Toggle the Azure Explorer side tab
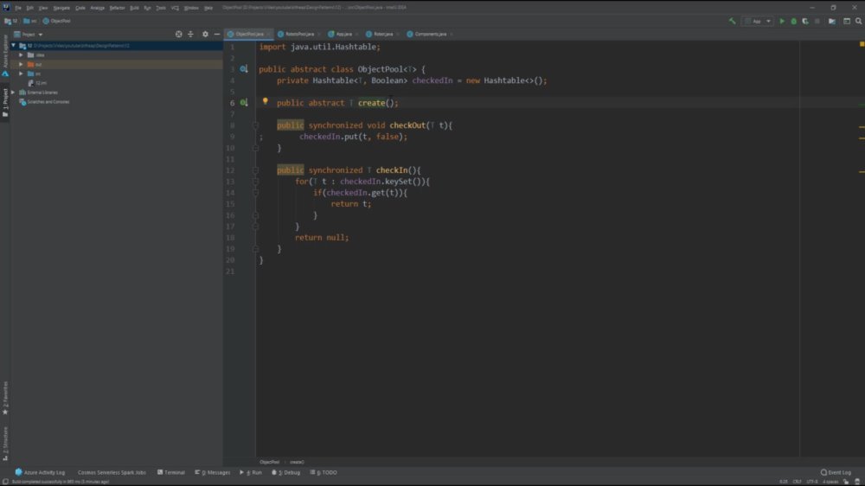The height and width of the screenshot is (486, 865). click(x=5, y=55)
